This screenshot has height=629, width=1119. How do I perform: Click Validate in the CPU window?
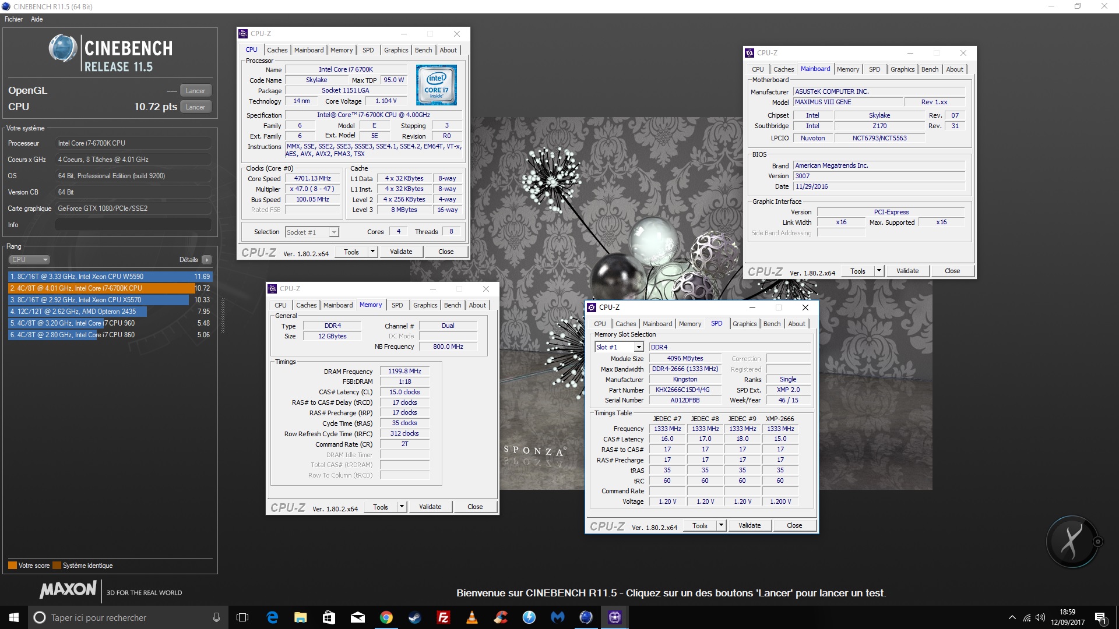coord(401,252)
